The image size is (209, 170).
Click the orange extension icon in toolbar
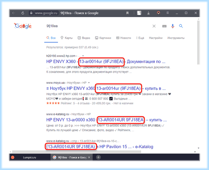(158, 13)
